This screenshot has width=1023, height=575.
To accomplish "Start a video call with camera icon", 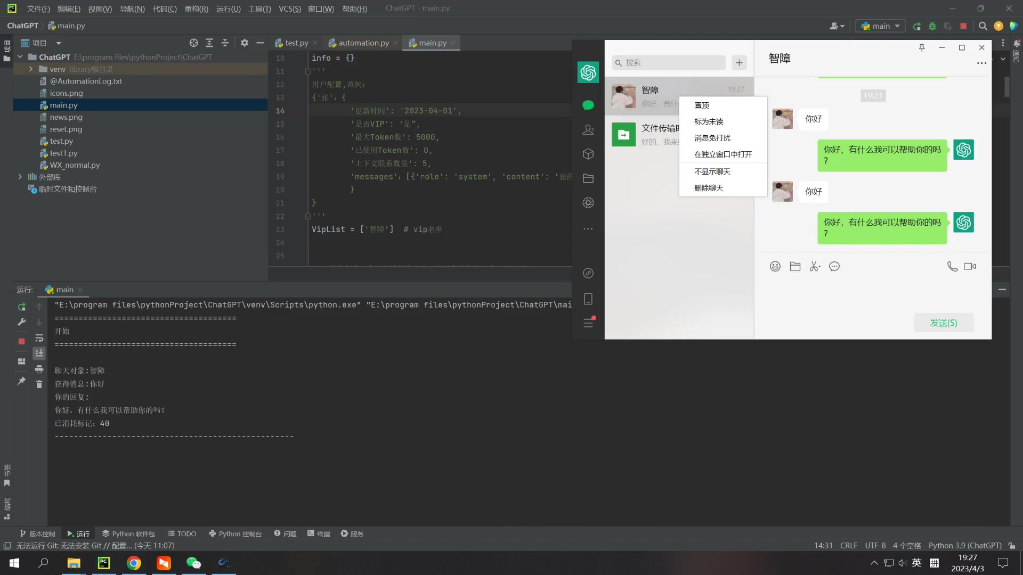I will pyautogui.click(x=970, y=266).
